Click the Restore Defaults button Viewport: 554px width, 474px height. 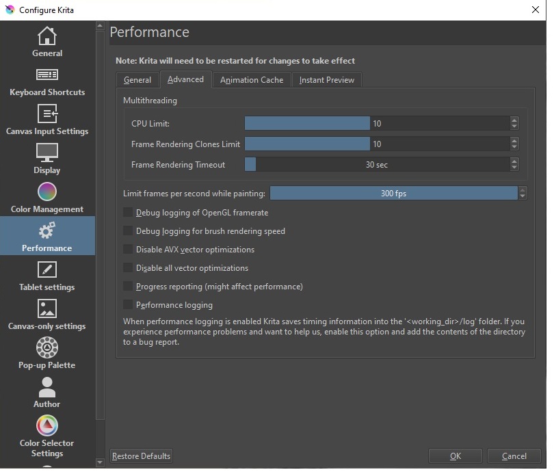tap(142, 456)
